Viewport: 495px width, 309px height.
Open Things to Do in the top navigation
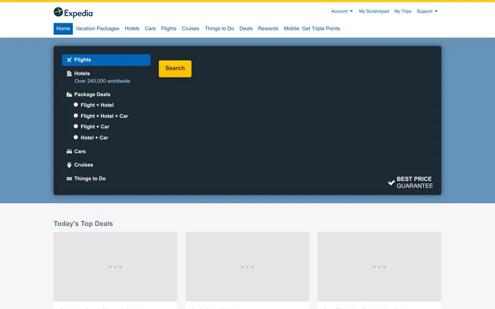click(x=220, y=29)
